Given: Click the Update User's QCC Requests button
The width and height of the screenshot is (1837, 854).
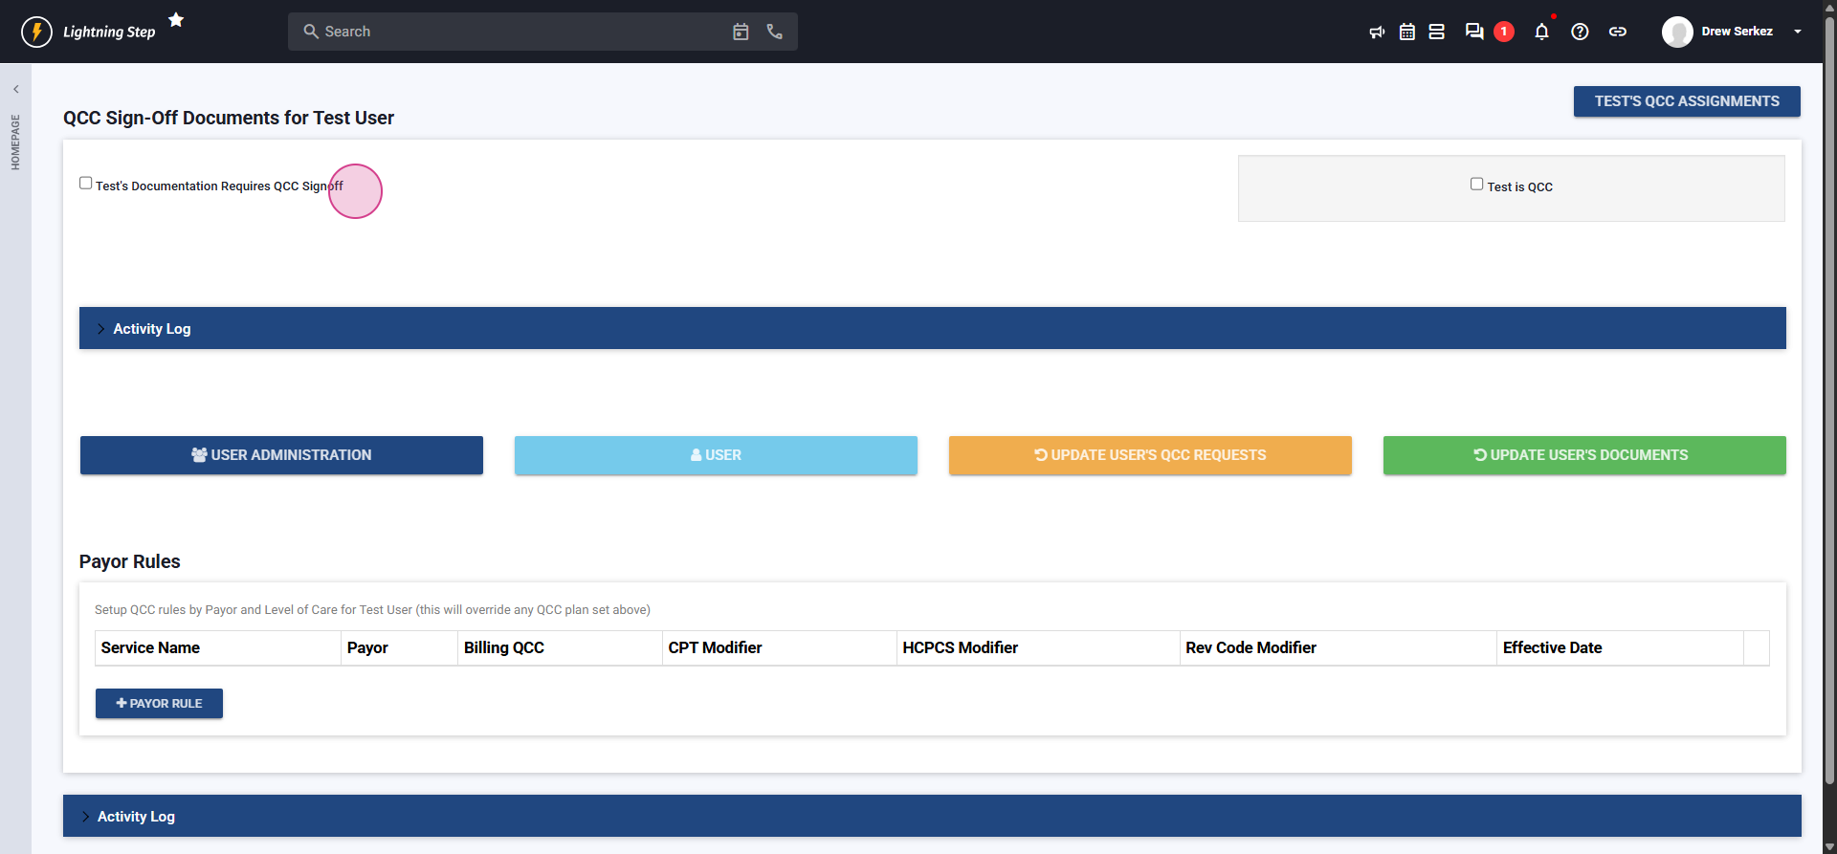Looking at the screenshot, I should click(1149, 455).
